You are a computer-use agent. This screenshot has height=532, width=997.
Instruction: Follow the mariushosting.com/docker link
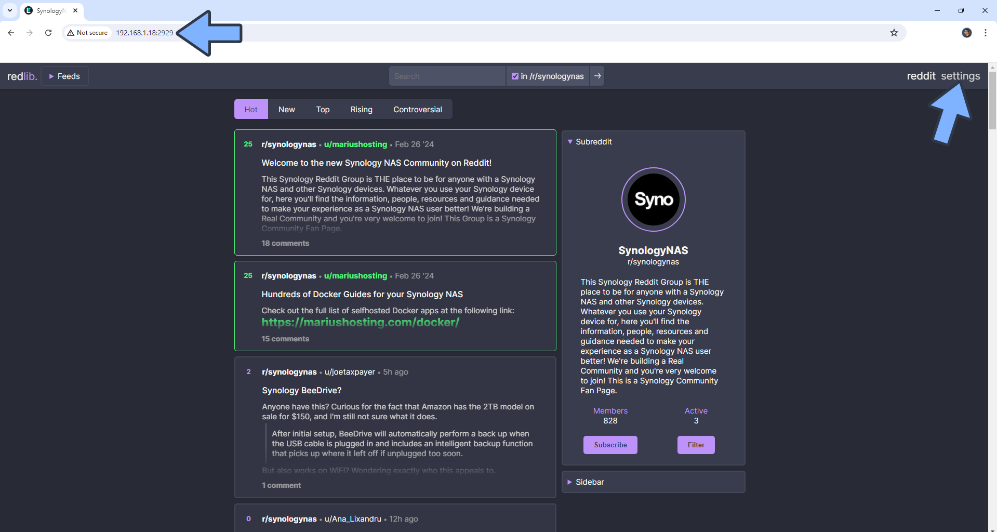click(x=360, y=322)
